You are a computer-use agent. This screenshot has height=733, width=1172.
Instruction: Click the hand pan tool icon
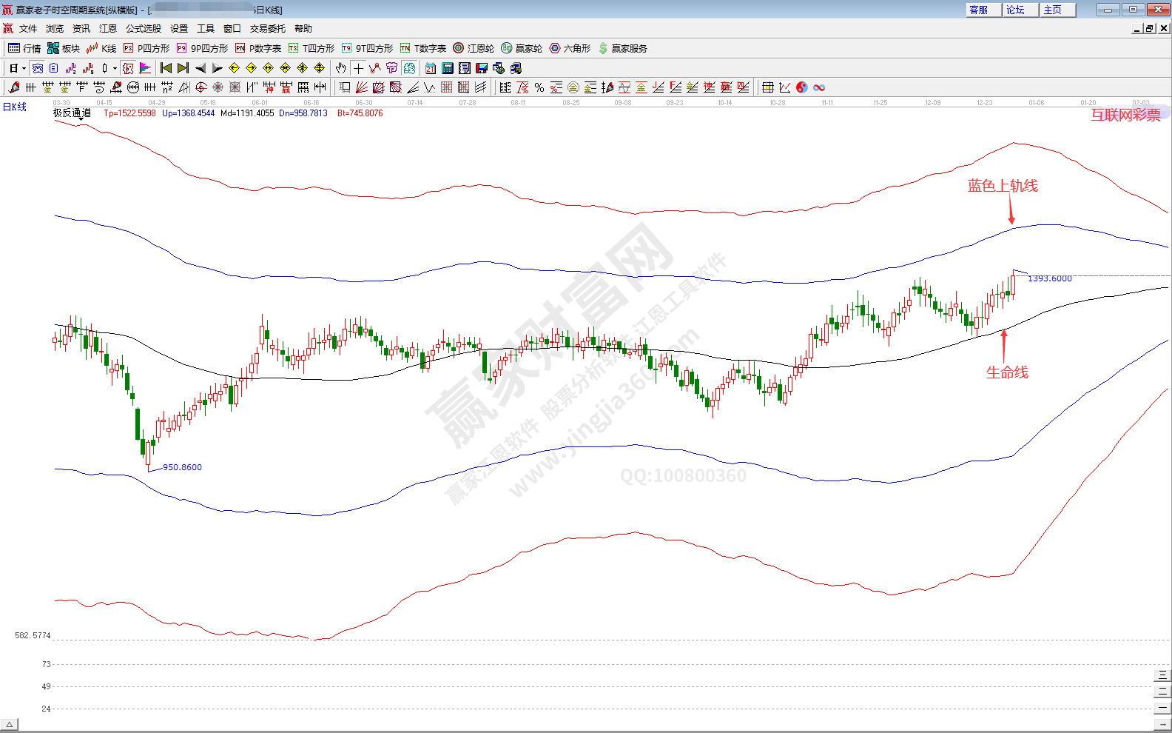(x=340, y=68)
